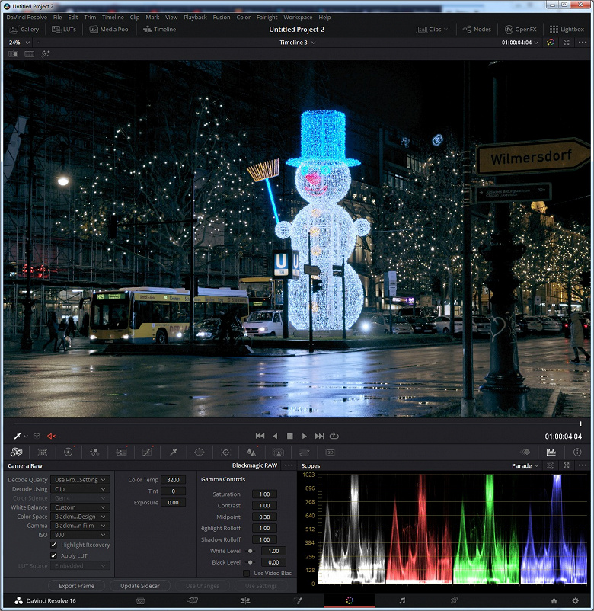594x611 pixels.
Task: Open the Qualifier eyedropper palette
Action: 173,452
